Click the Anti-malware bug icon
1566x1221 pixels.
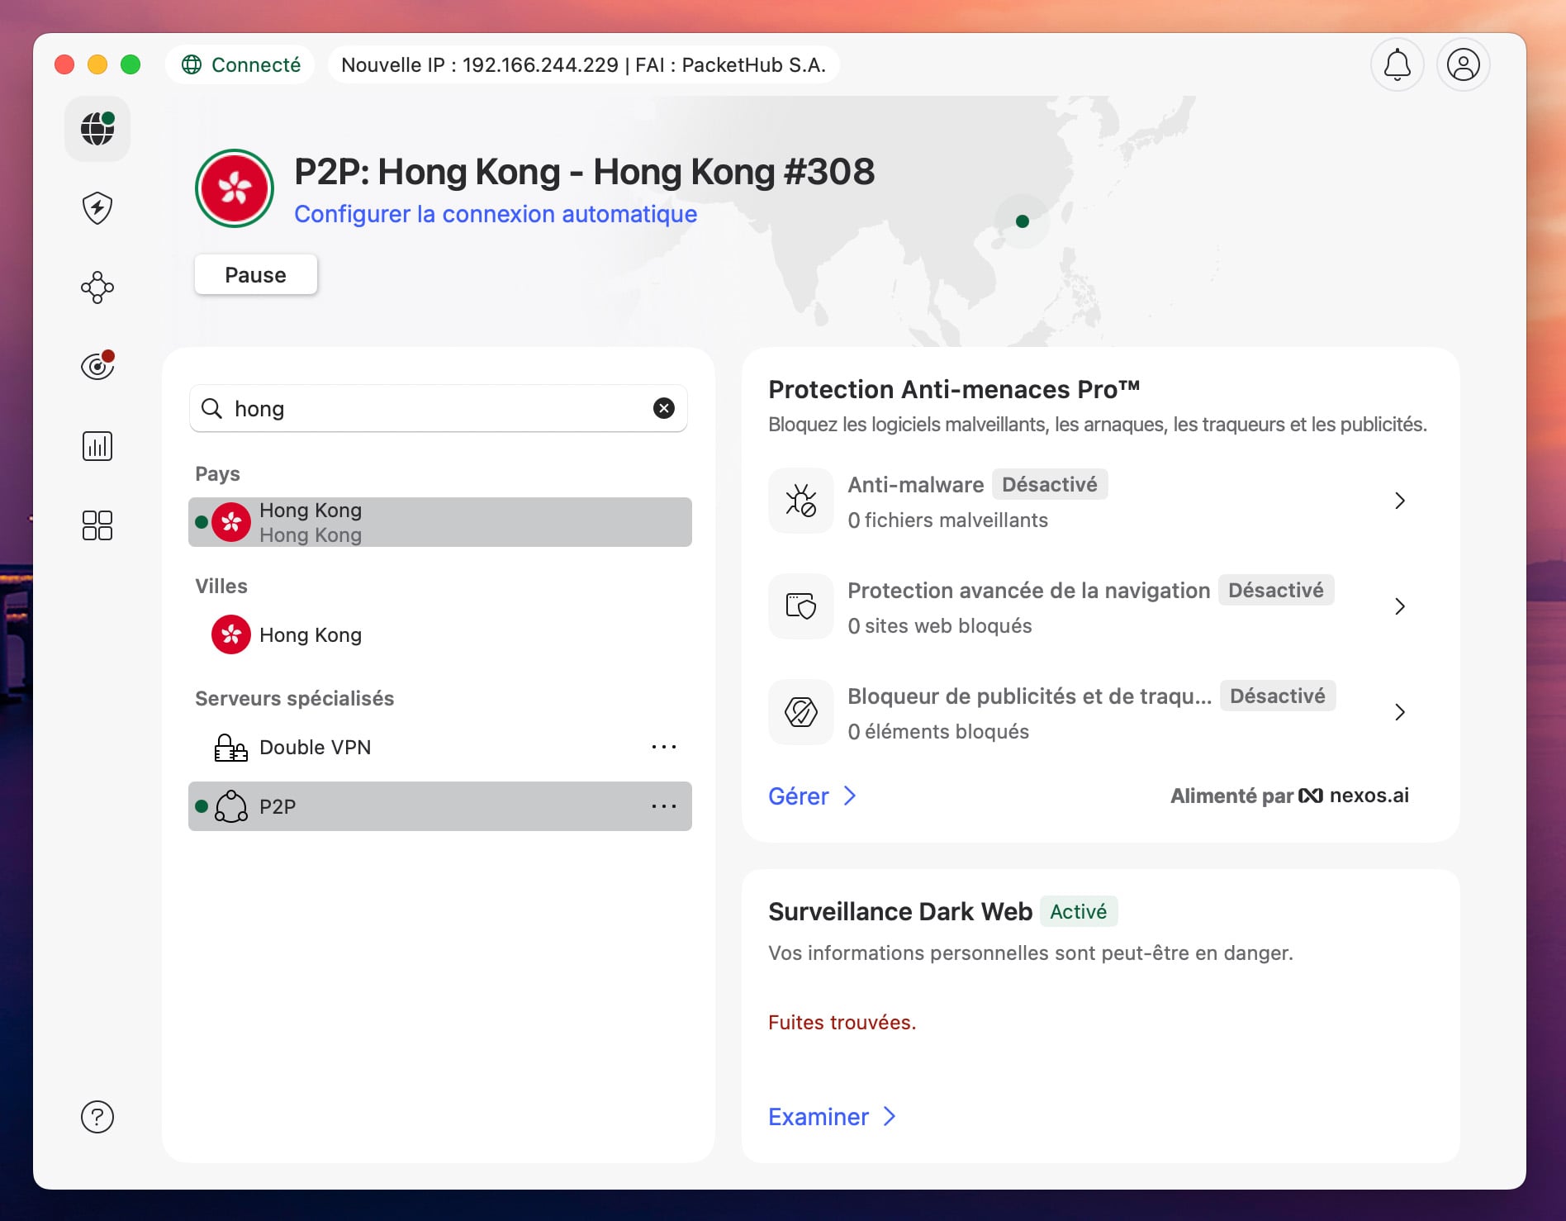pyautogui.click(x=801, y=501)
